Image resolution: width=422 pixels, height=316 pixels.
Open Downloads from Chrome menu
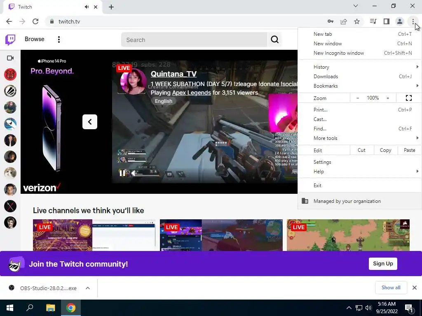[359, 76]
